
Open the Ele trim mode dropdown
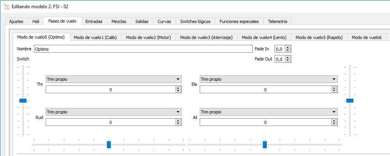[x=268, y=79]
